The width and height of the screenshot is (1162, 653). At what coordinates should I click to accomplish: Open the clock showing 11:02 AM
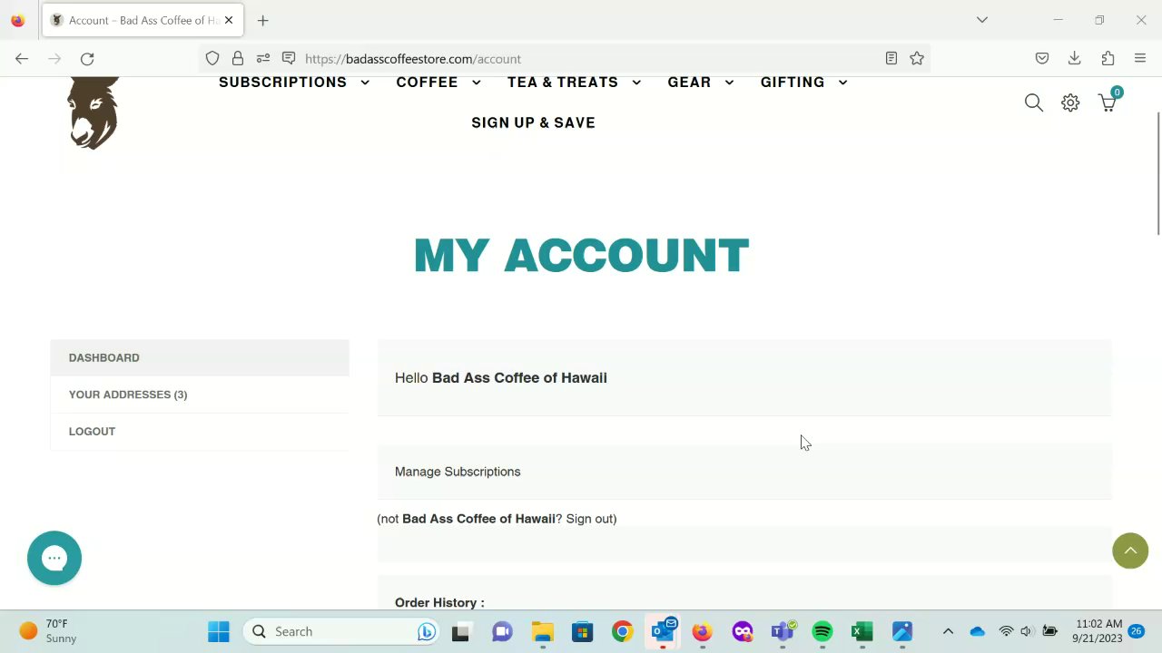(1098, 631)
